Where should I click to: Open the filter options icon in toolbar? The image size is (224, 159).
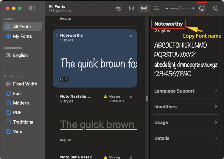(x=119, y=8)
